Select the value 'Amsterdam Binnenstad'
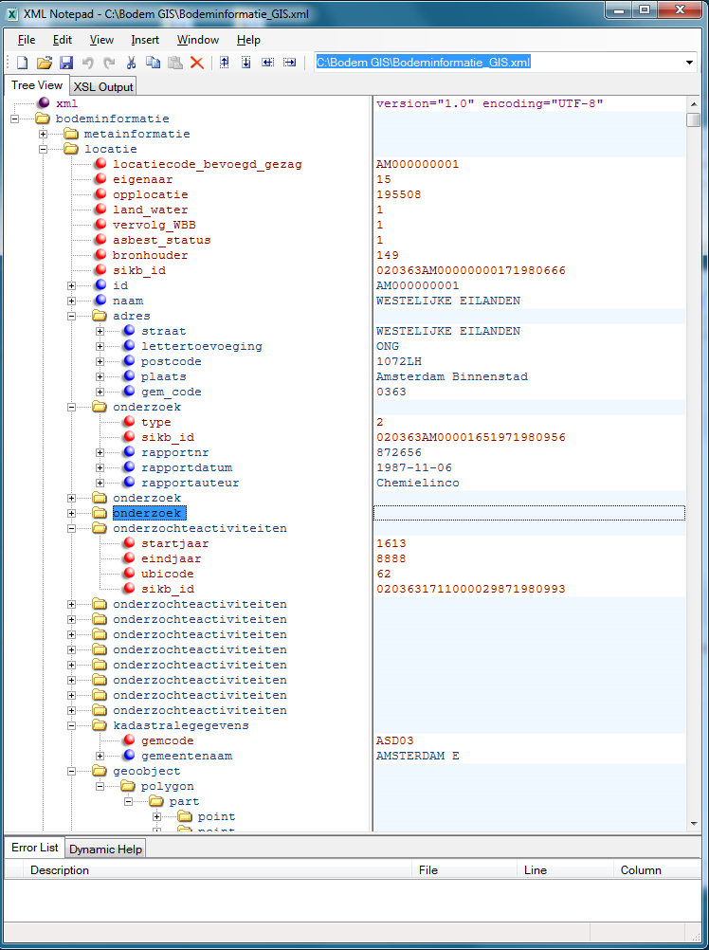 pos(452,376)
